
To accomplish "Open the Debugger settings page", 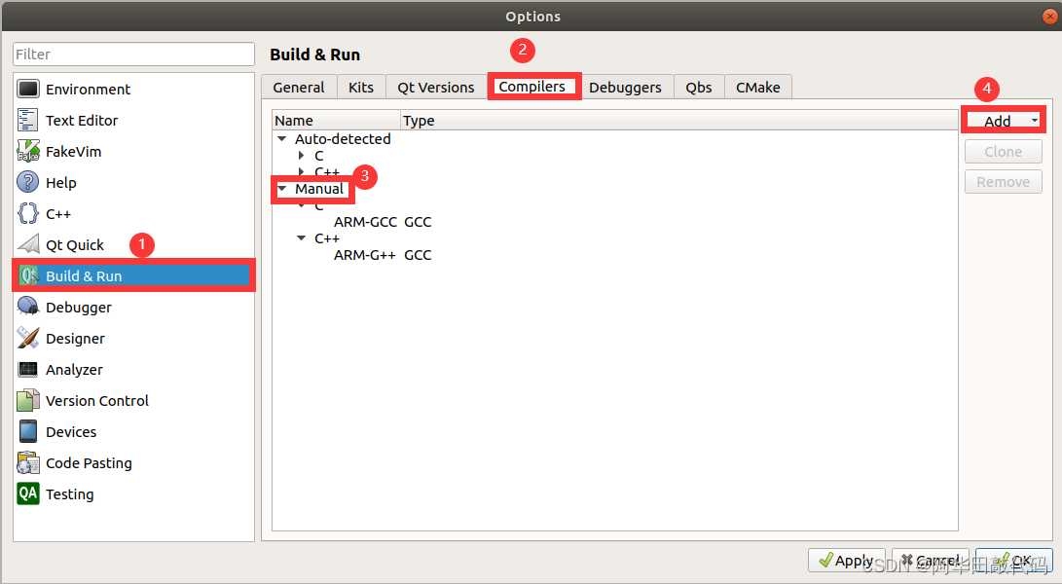I will pyautogui.click(x=29, y=307).
